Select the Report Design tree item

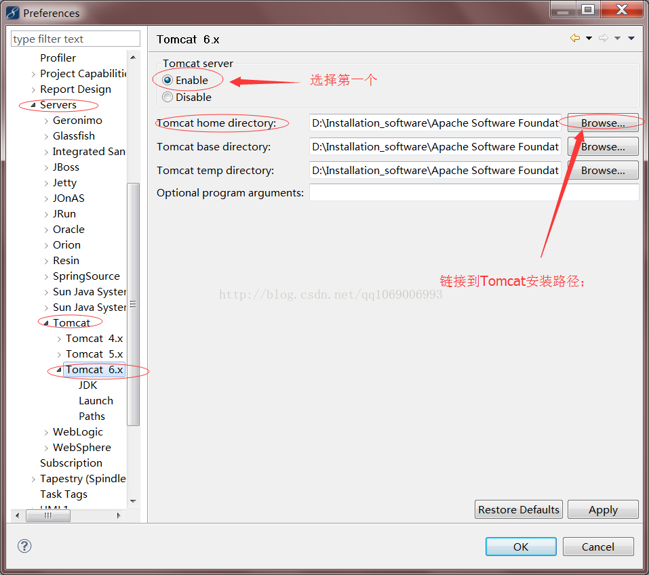(75, 89)
